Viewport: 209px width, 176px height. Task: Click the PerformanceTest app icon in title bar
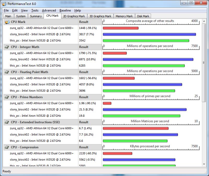point(4,4)
